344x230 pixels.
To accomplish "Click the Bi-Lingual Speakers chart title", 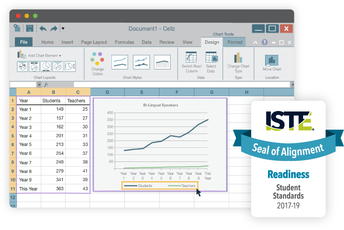I will 161,105.
